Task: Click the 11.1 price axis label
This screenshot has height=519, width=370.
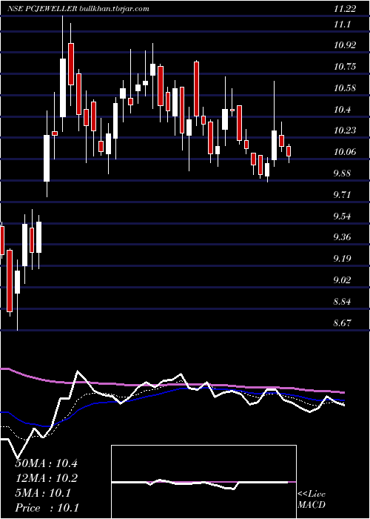Action: click(343, 24)
